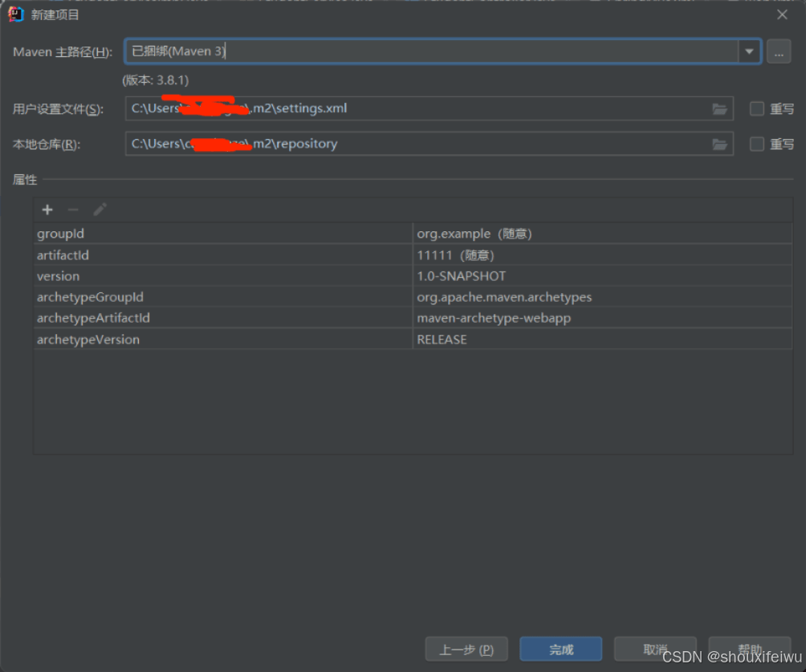806x672 pixels.
Task: Remove property with the minus icon
Action: pos(73,210)
